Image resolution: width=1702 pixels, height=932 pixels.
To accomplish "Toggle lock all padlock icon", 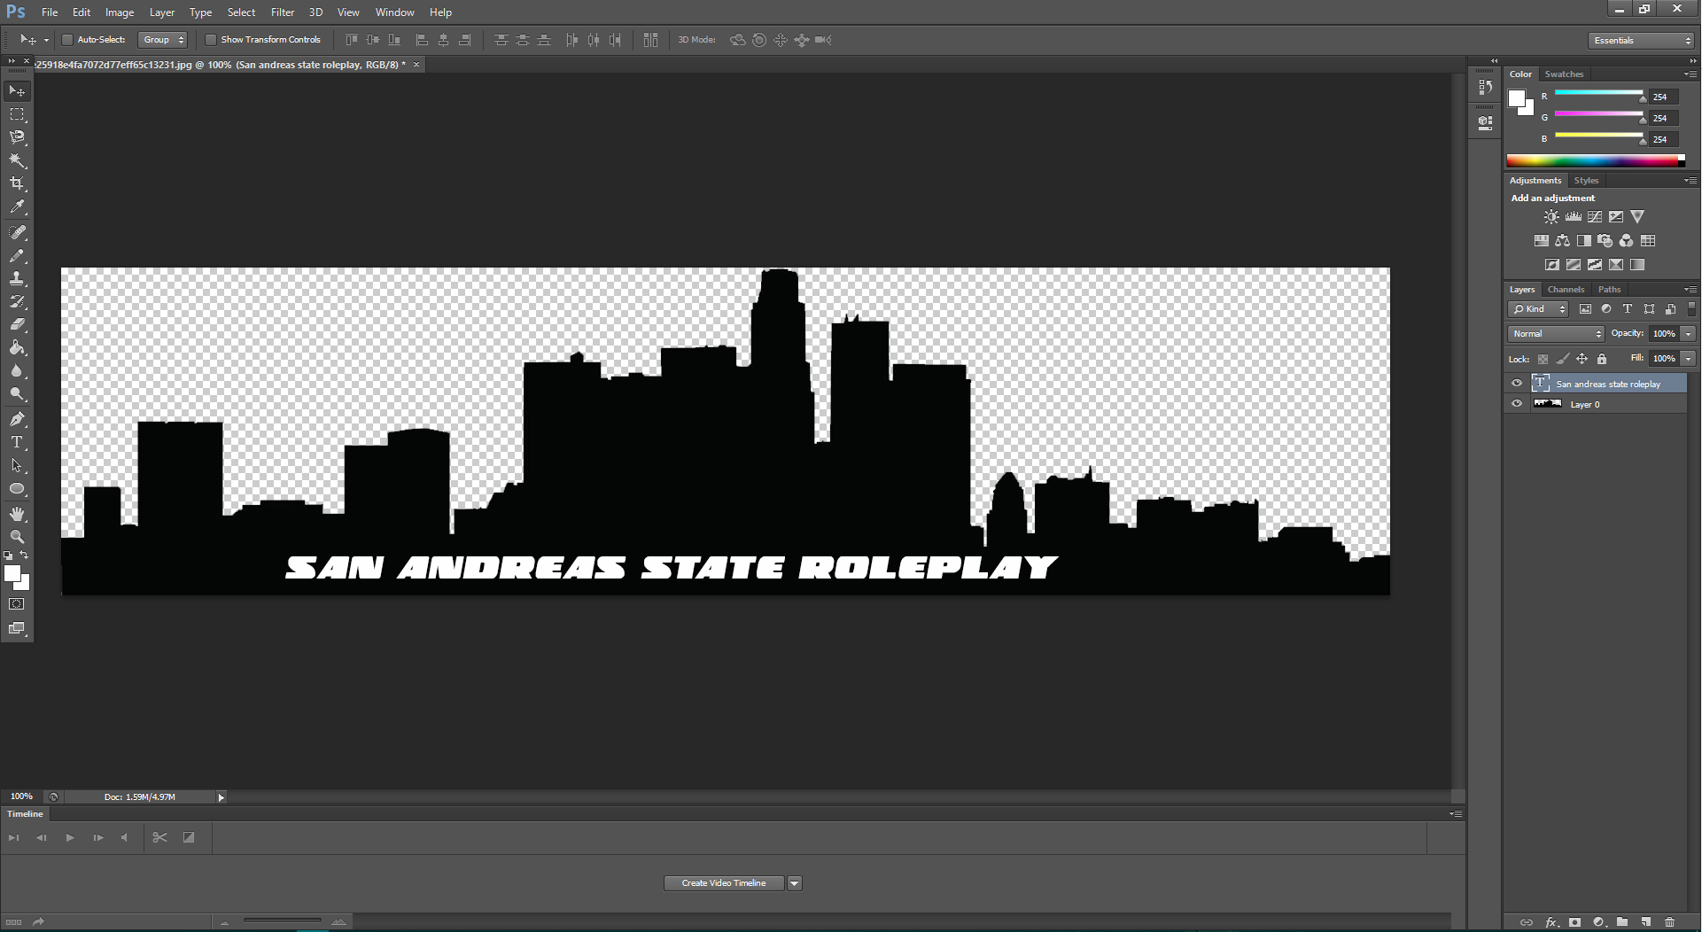I will (x=1602, y=359).
